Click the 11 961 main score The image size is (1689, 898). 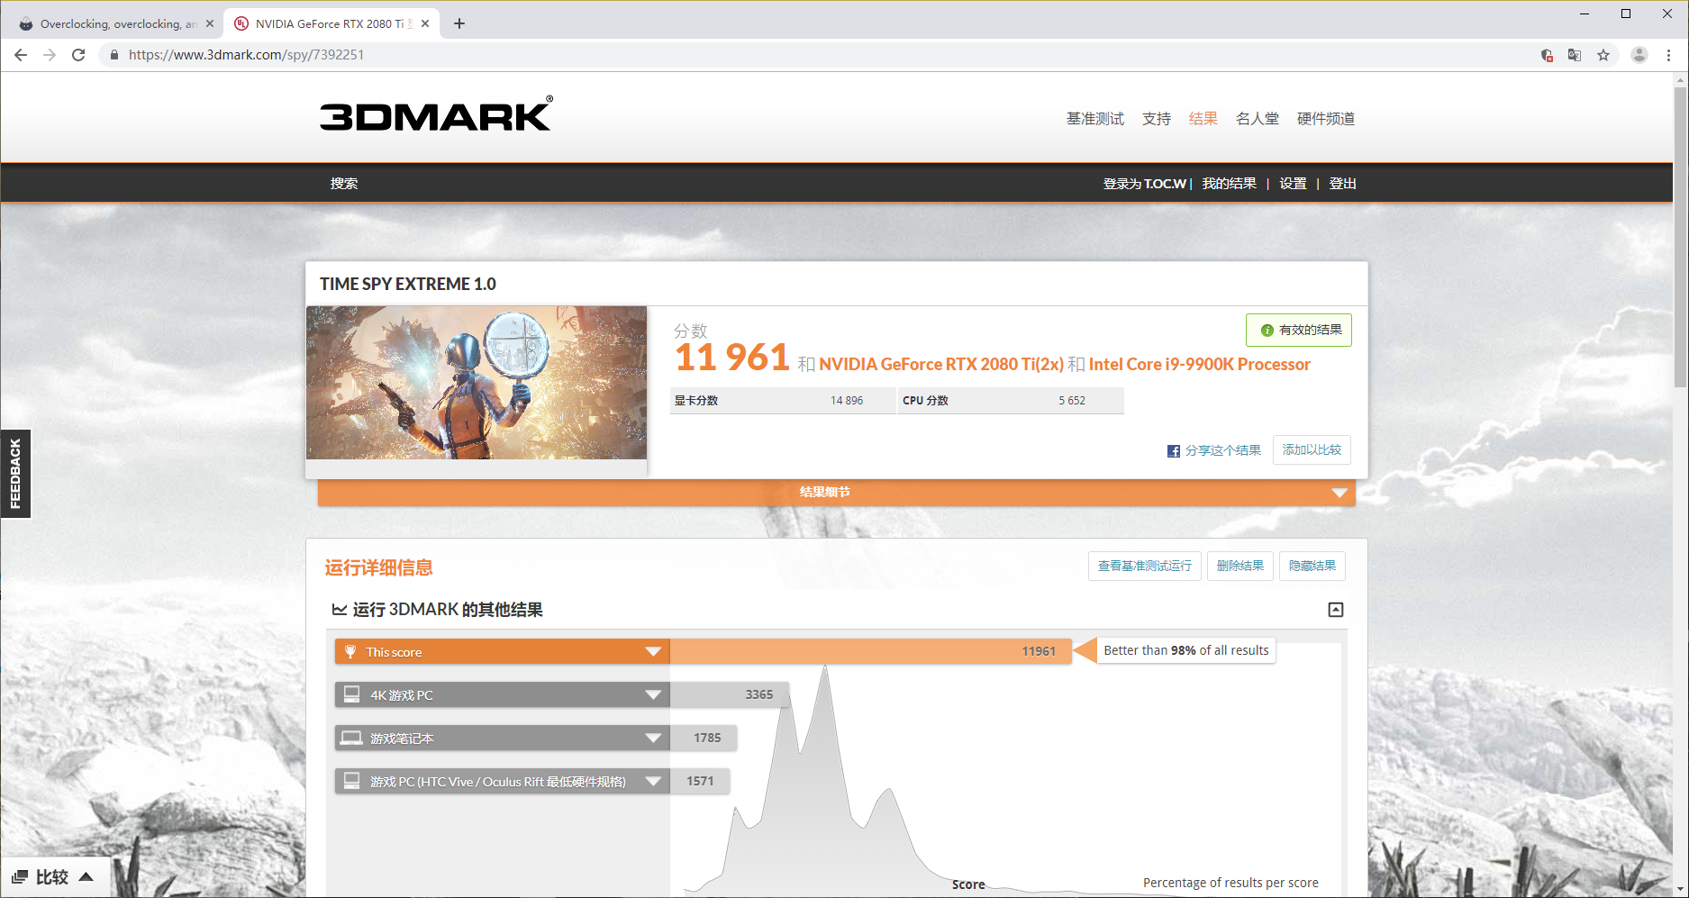point(732,358)
